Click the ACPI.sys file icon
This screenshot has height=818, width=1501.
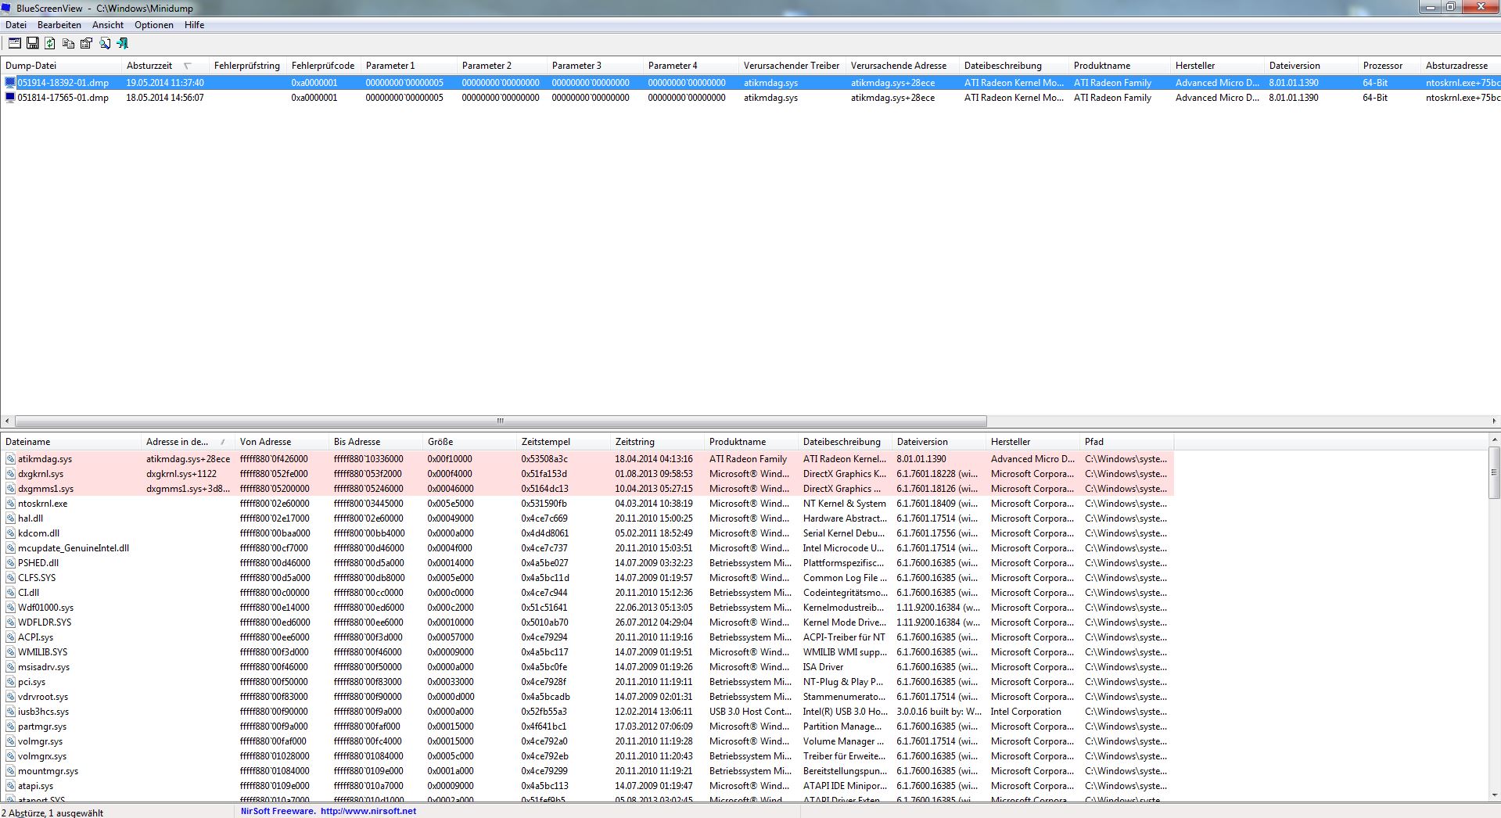coord(11,637)
